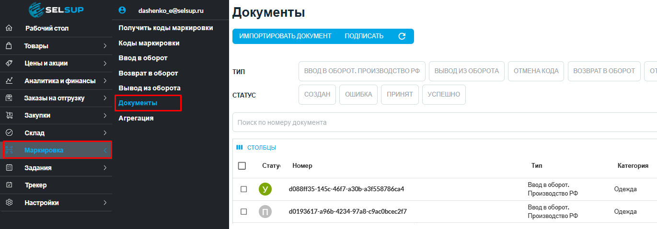Filter by the УСПЕШНО status
This screenshot has height=229, width=657.
tap(444, 95)
